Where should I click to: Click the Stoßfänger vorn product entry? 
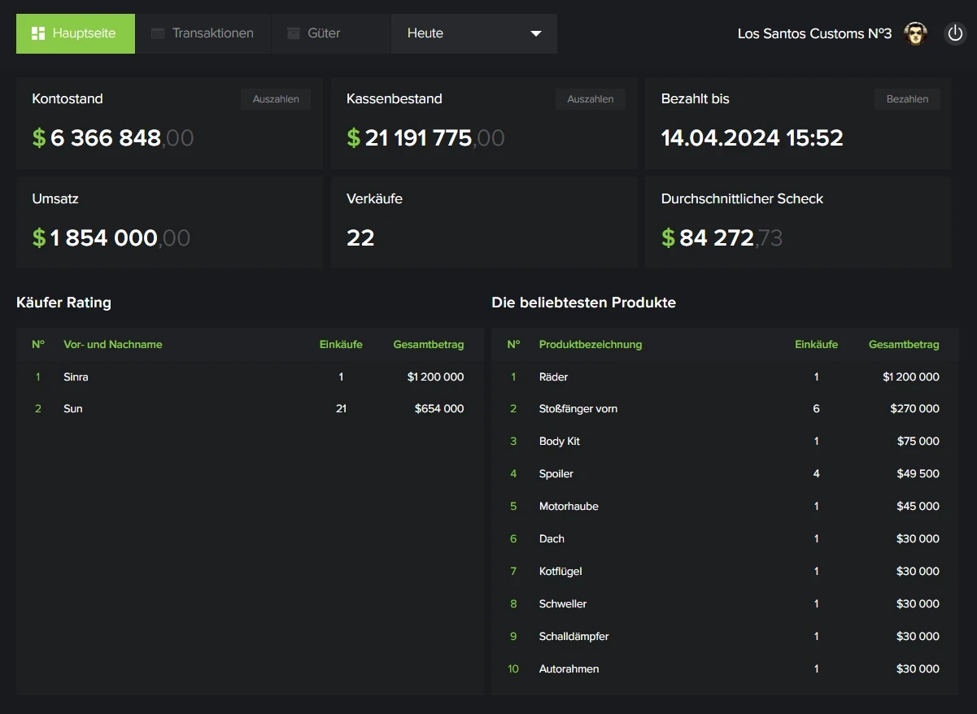pos(578,409)
